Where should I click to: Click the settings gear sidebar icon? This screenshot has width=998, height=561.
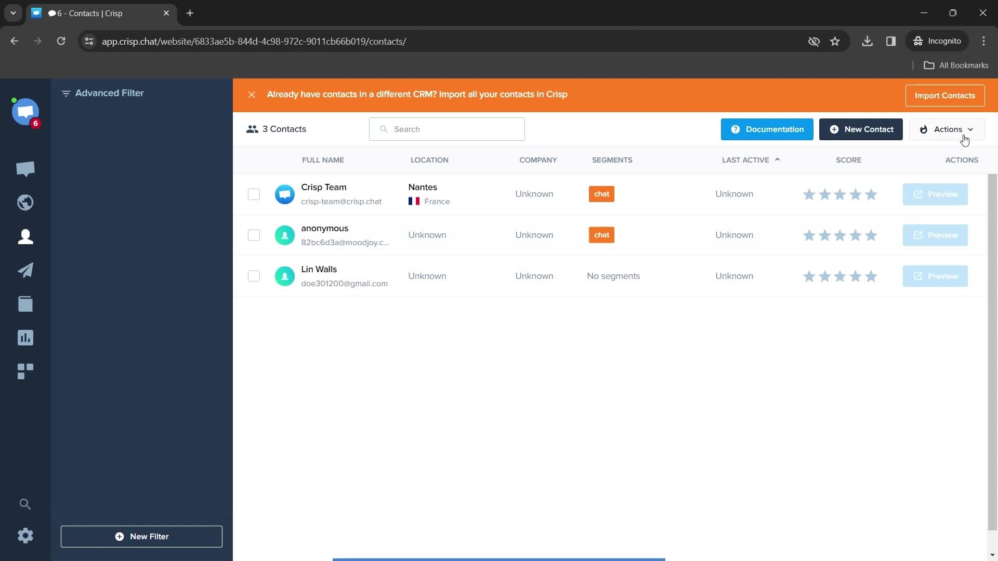[x=25, y=536]
